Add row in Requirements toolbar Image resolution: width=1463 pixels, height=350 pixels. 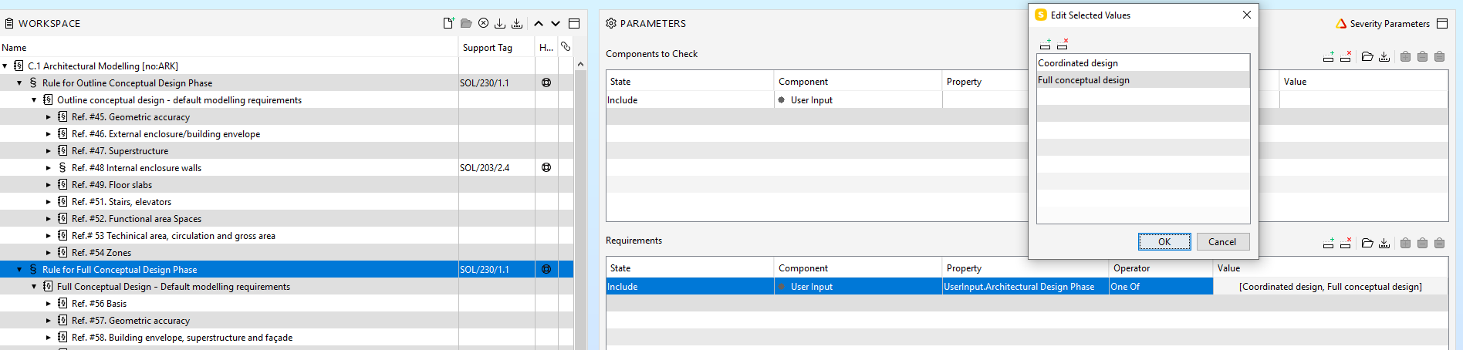(x=1329, y=243)
